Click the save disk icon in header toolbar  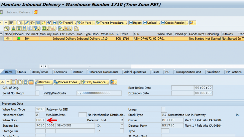tap(54, 23)
